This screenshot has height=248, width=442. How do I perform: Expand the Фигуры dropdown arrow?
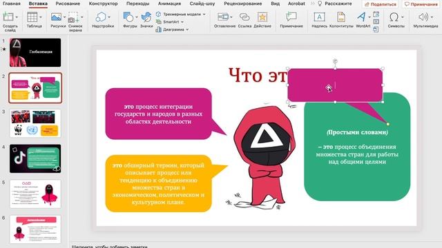pos(137,17)
